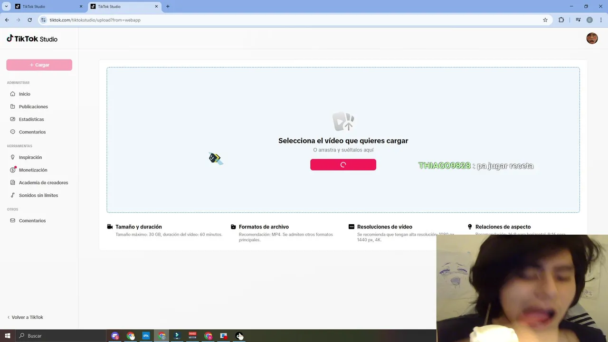Reload the page
Viewport: 608px width, 342px height.
pyautogui.click(x=29, y=20)
